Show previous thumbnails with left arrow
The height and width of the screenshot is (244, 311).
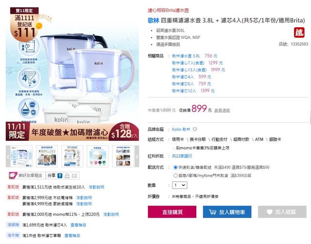[8, 156]
